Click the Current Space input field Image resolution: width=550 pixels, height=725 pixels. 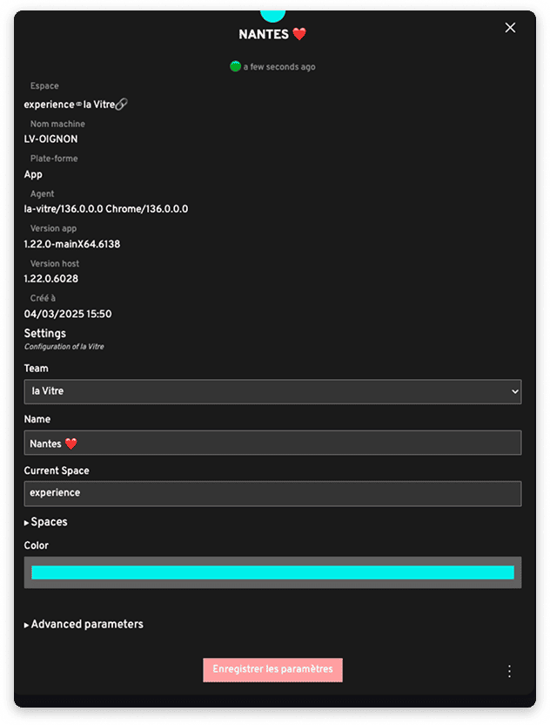(272, 493)
